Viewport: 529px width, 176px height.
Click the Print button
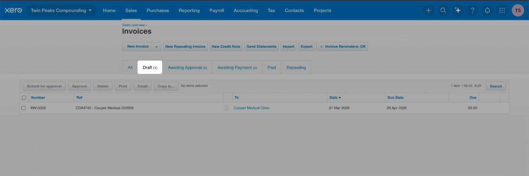point(123,86)
